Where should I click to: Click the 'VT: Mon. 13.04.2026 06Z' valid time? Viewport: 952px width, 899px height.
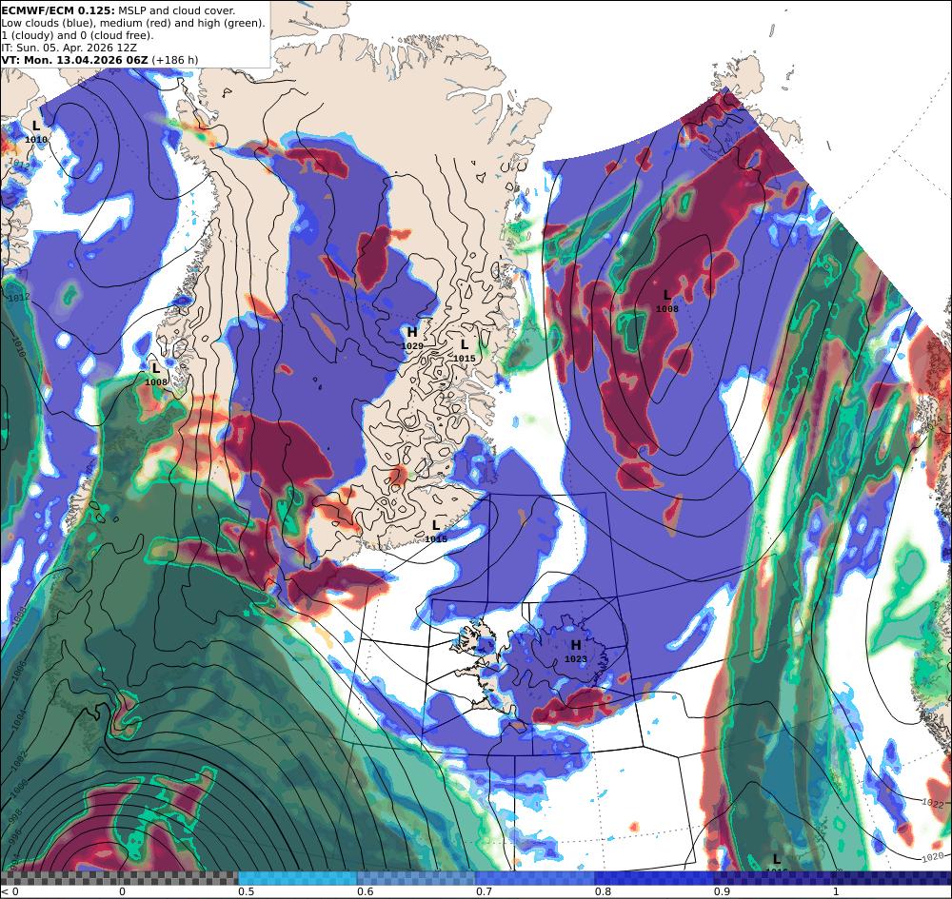tap(74, 59)
